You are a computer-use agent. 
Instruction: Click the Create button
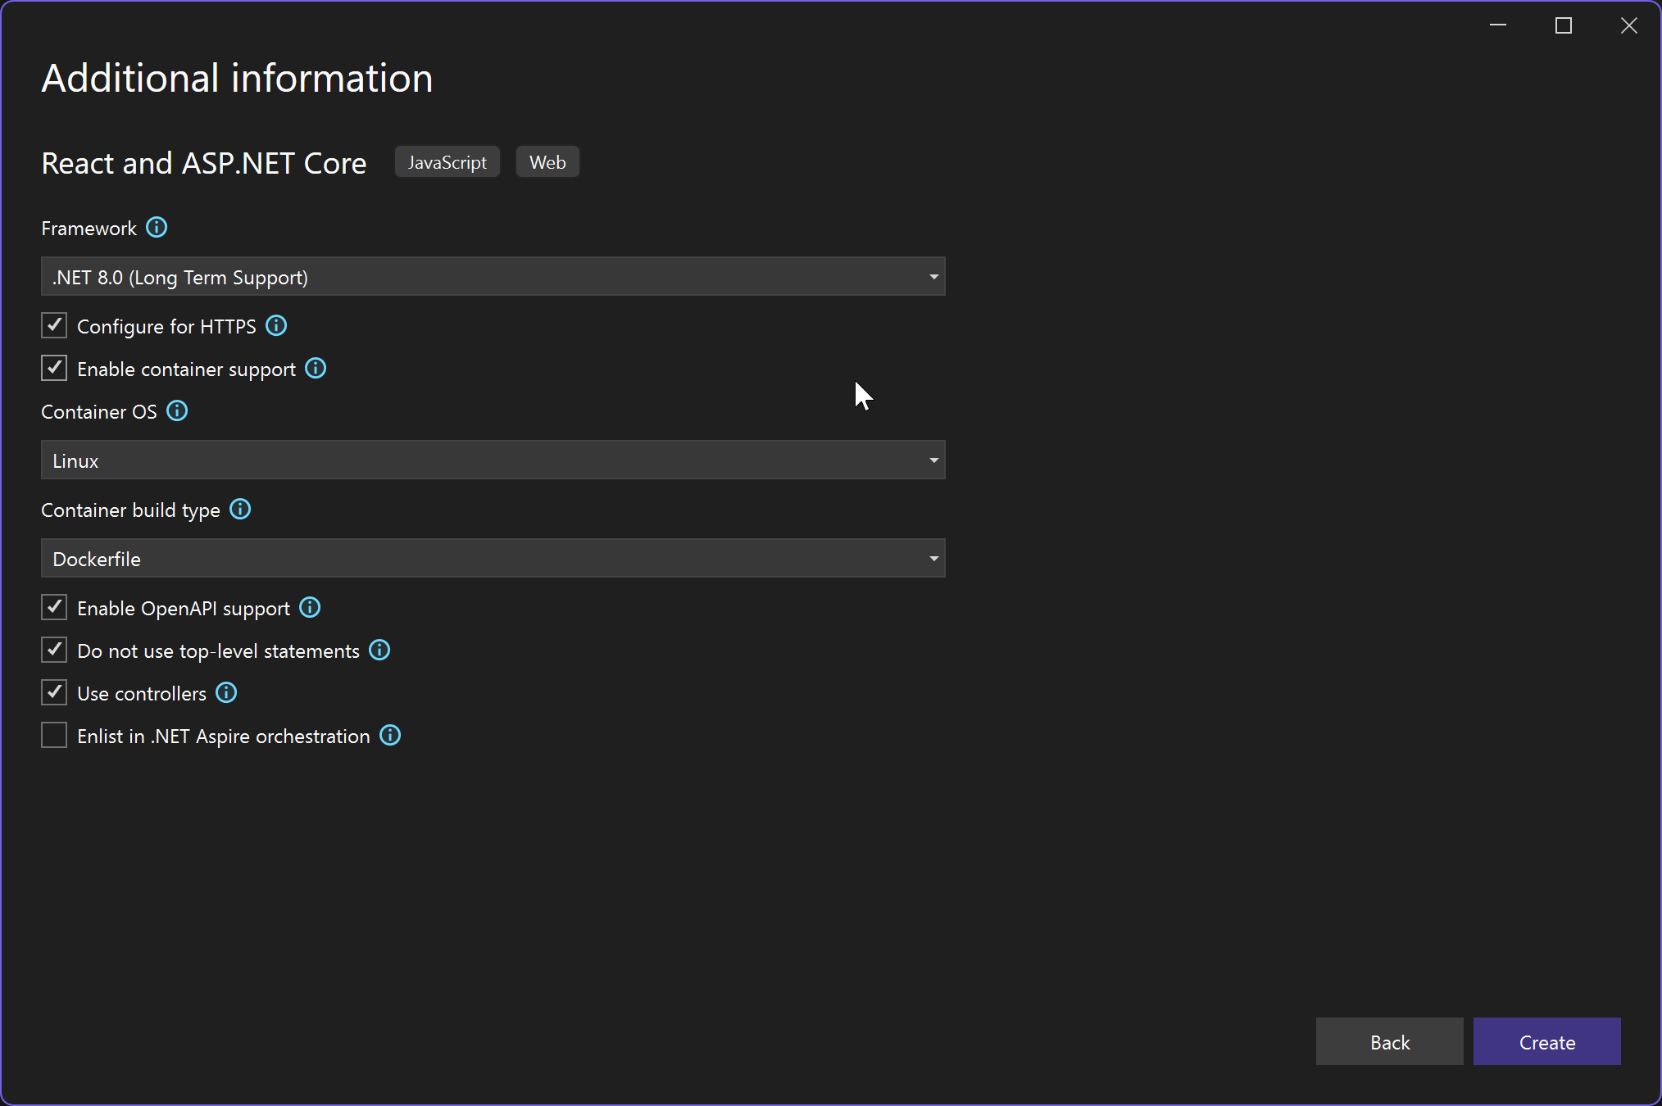[1546, 1041]
